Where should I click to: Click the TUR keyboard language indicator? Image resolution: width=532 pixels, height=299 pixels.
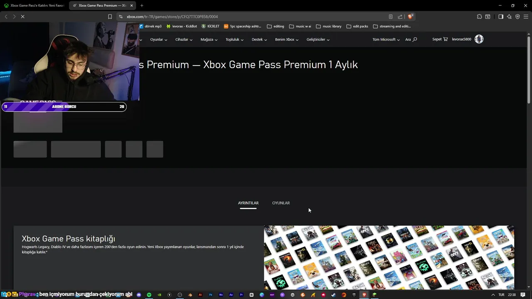(501, 295)
